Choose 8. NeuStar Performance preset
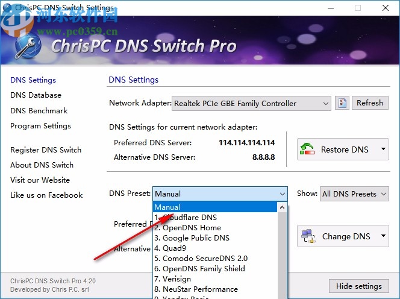The width and height of the screenshot is (400, 299). [215, 289]
